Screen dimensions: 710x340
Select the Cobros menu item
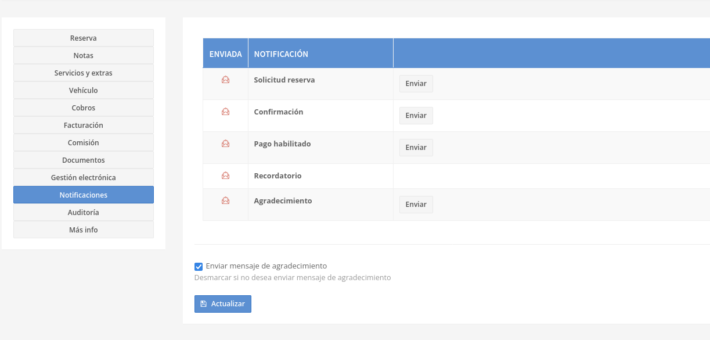click(x=84, y=108)
